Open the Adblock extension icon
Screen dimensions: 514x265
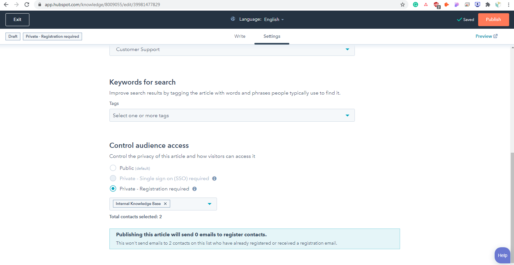437,5
